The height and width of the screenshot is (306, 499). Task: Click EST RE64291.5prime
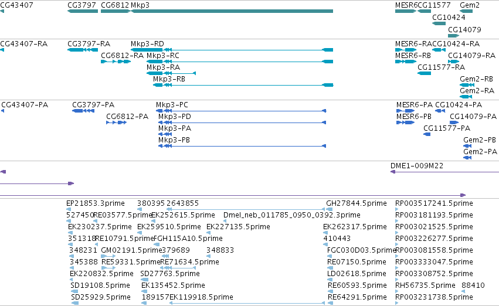point(357,297)
